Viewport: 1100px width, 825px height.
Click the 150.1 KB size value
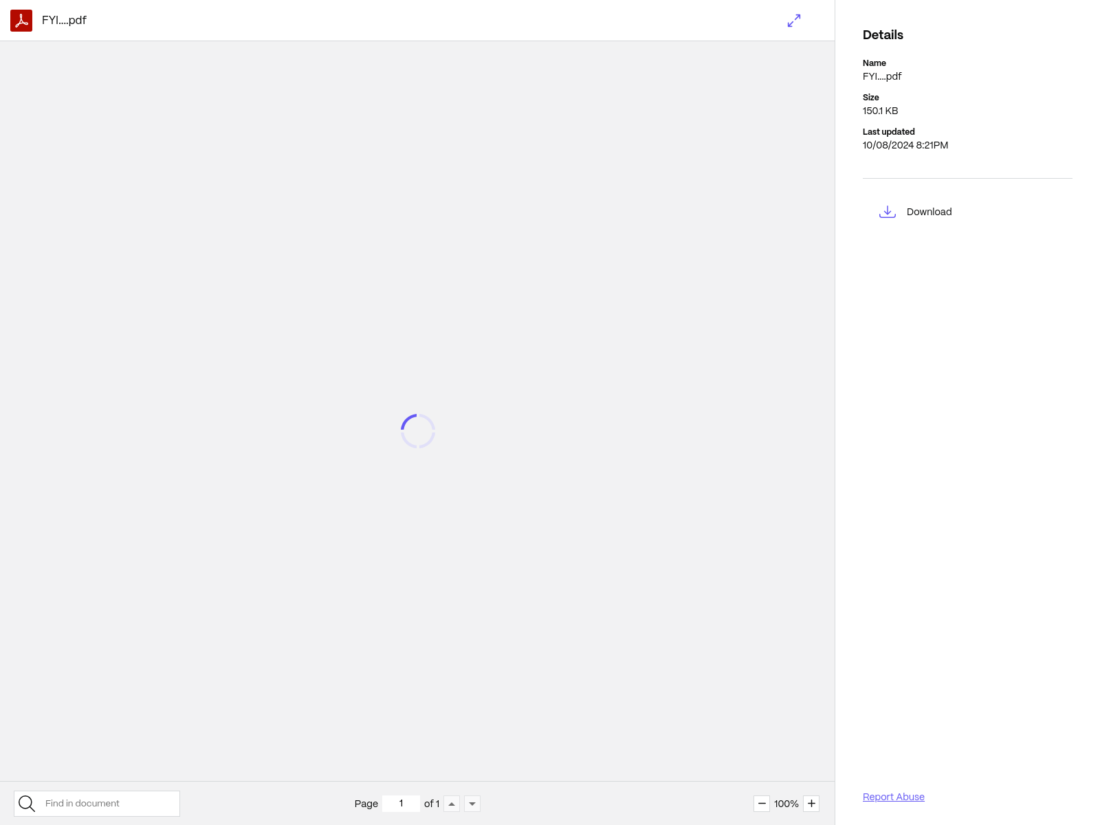(x=880, y=111)
